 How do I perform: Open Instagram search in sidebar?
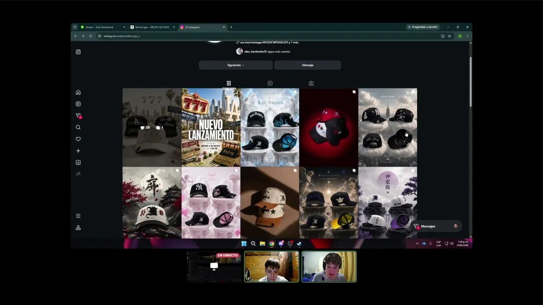(x=78, y=127)
